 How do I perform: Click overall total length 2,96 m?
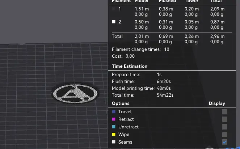click(x=217, y=36)
